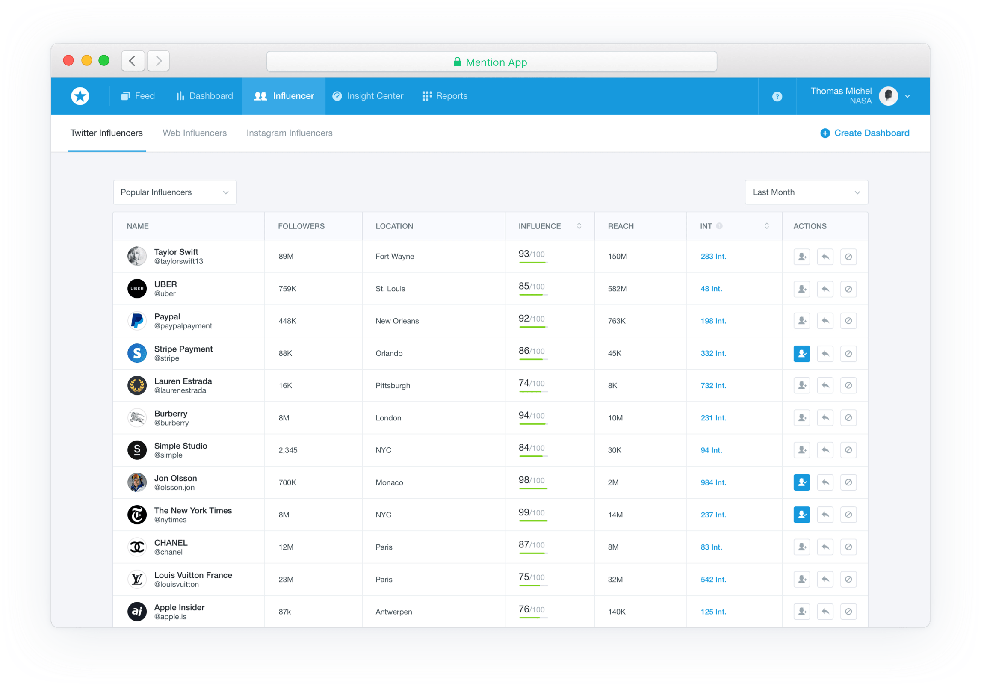Reply to Burberry
981x686 pixels.
tap(825, 417)
